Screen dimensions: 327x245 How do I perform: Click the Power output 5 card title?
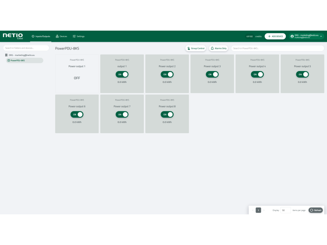[302, 66]
